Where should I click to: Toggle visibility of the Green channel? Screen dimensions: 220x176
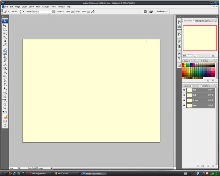(184, 100)
